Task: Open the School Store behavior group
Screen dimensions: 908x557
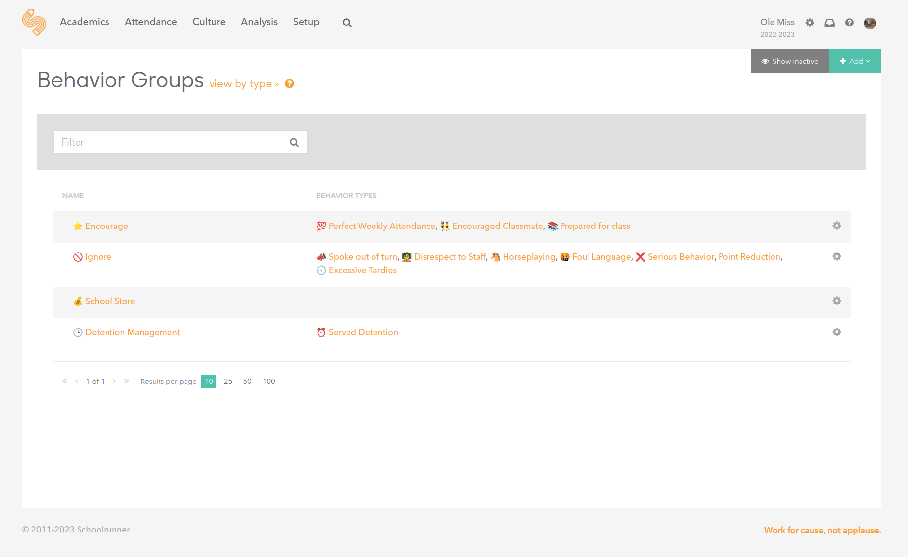Action: click(x=110, y=301)
